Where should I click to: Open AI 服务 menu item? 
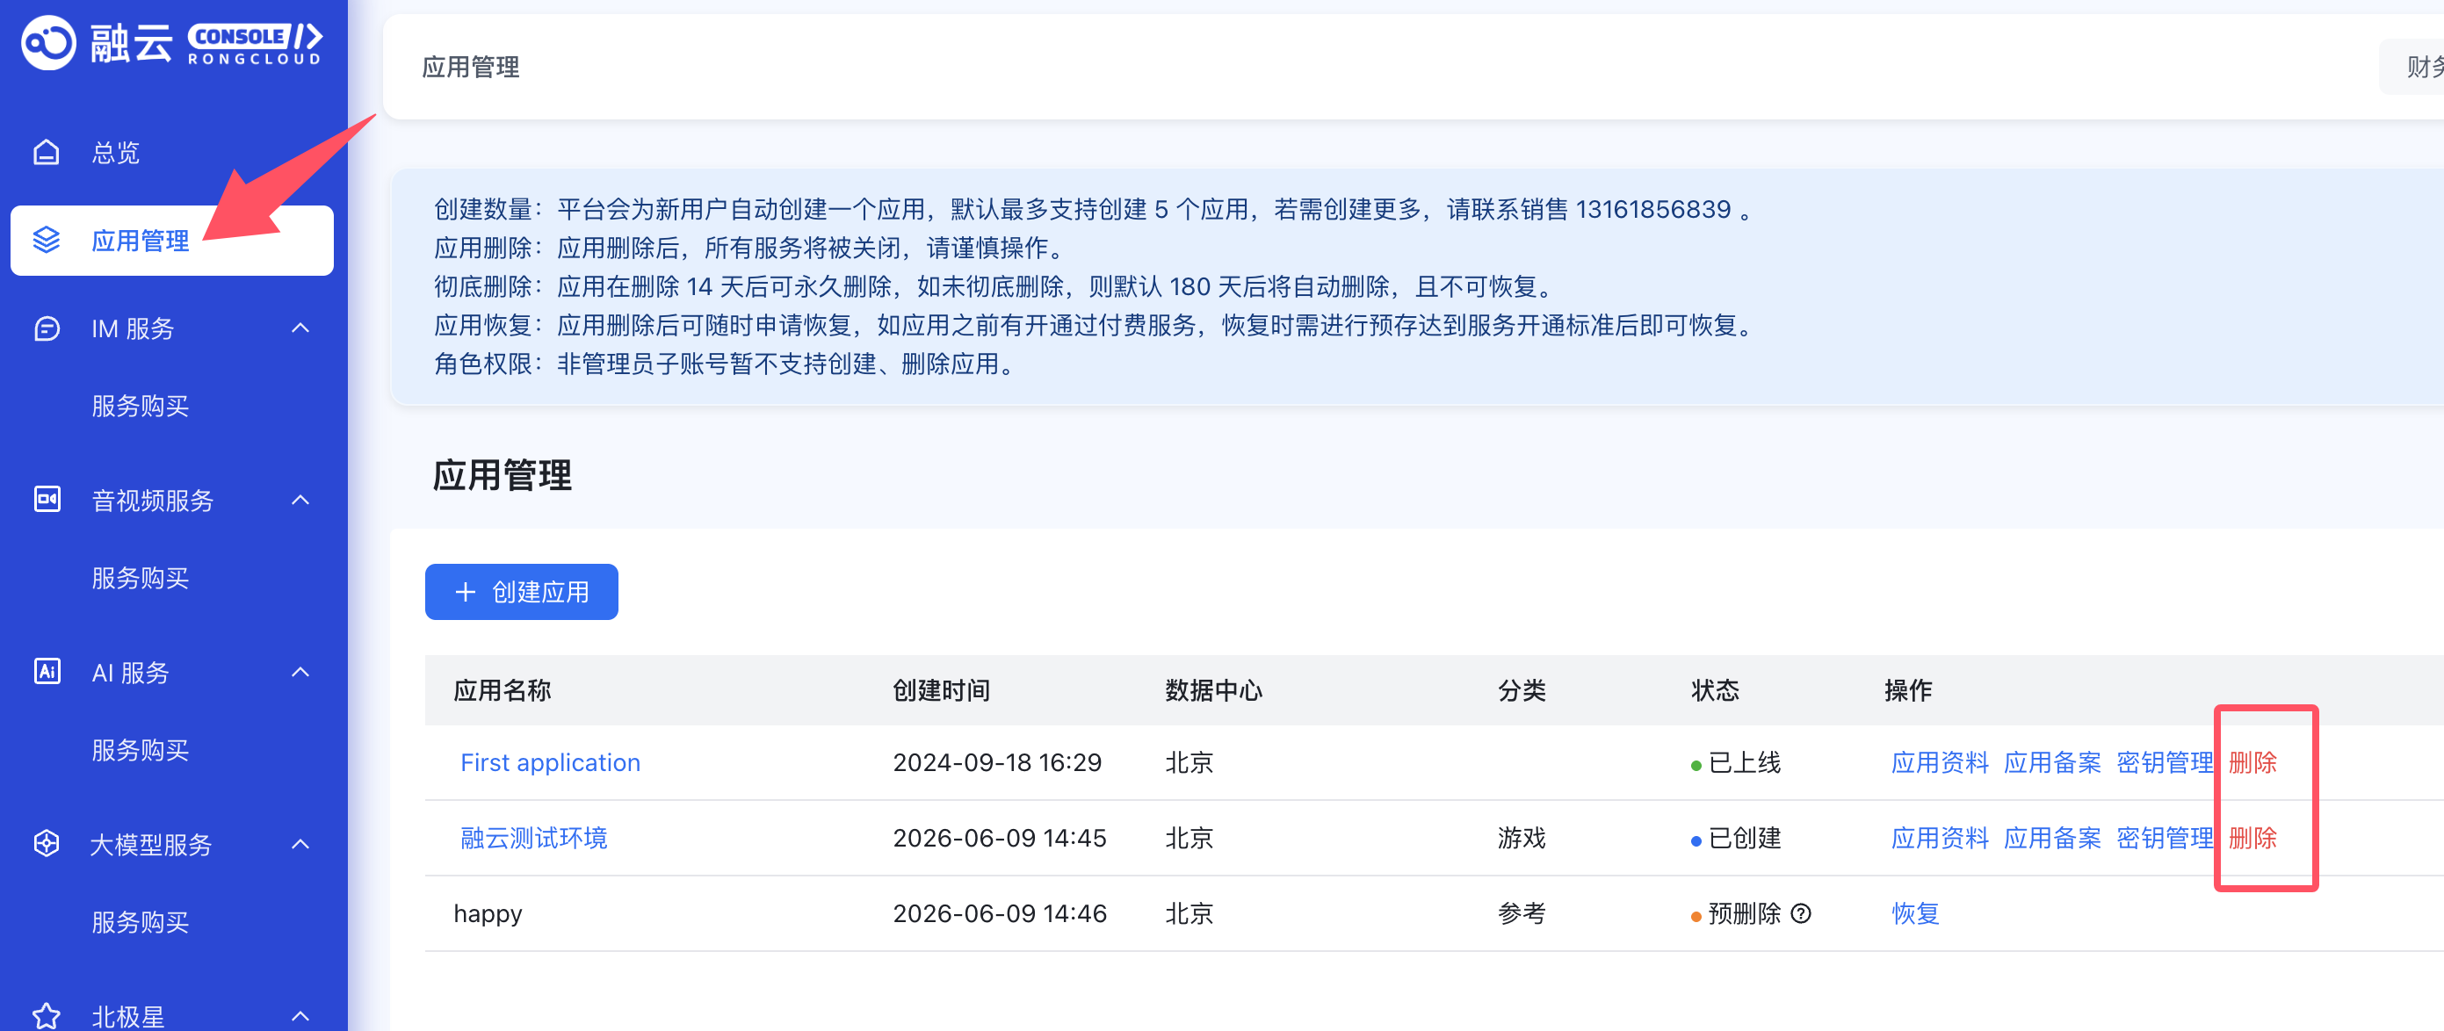coord(130,673)
